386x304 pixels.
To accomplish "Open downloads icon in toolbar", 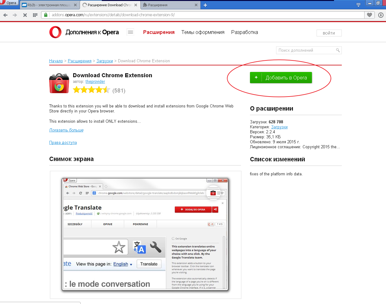I will point(380,15).
